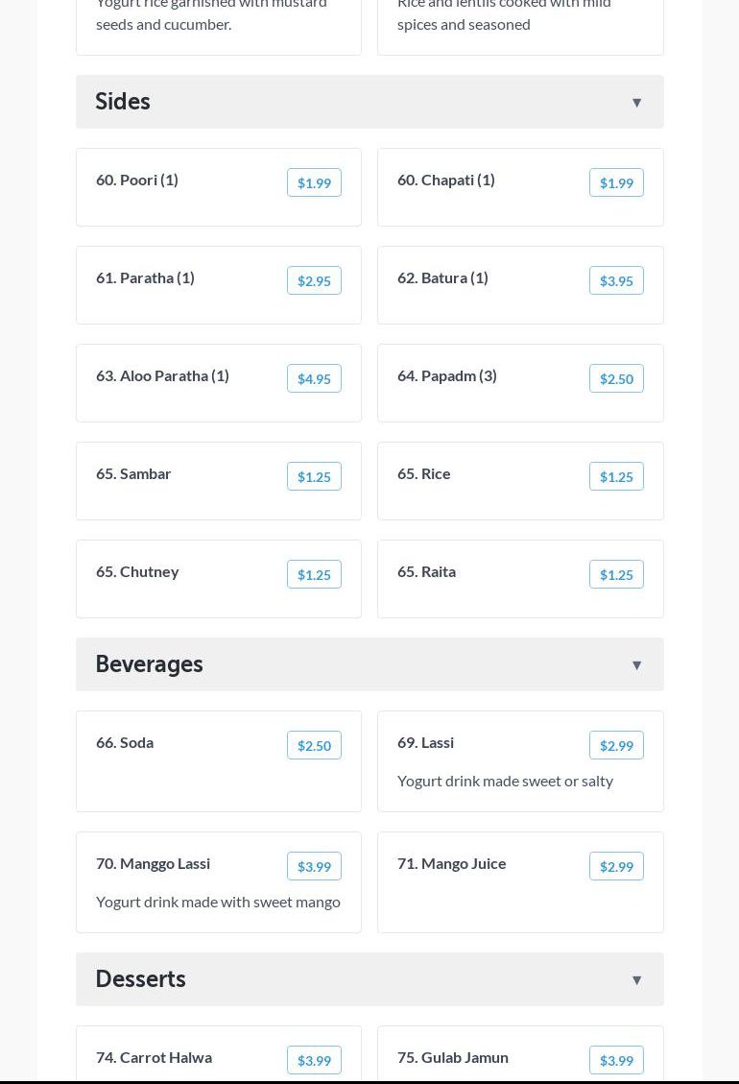Screen dimensions: 739x1084
Task: Collapse the Sides section arrow
Action: (x=636, y=103)
